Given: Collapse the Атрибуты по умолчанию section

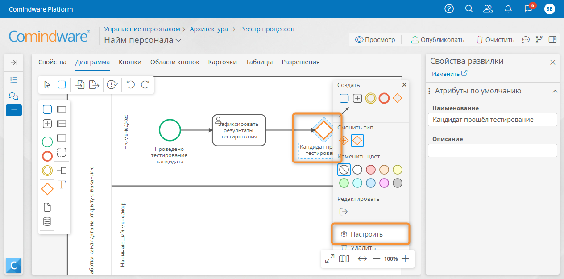Looking at the screenshot, I should coord(555,91).
